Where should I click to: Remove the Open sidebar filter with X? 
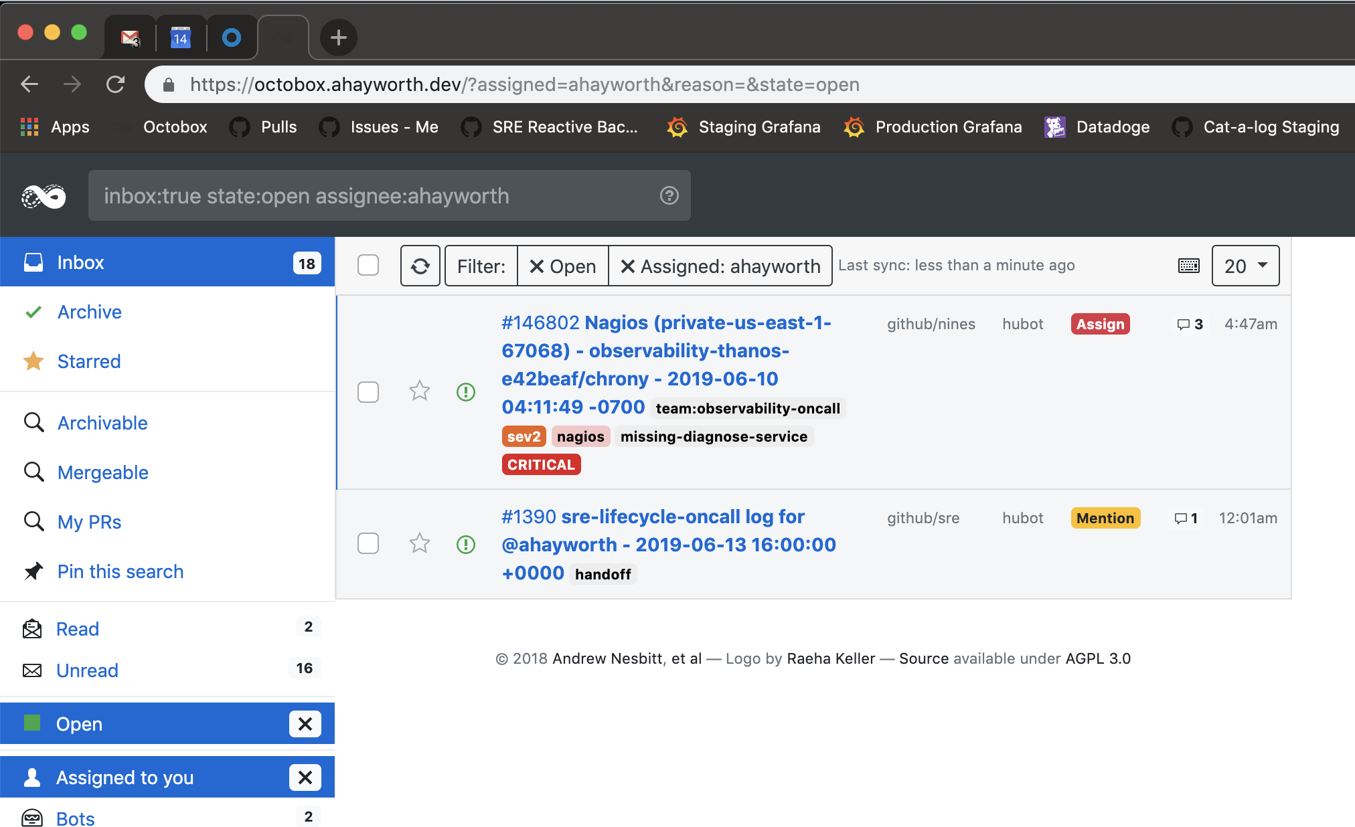click(305, 724)
